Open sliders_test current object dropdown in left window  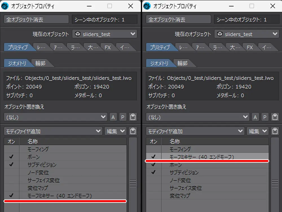click(105, 34)
